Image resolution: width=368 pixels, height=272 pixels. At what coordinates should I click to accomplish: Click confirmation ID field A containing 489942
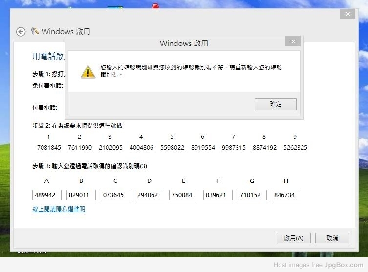47,195
